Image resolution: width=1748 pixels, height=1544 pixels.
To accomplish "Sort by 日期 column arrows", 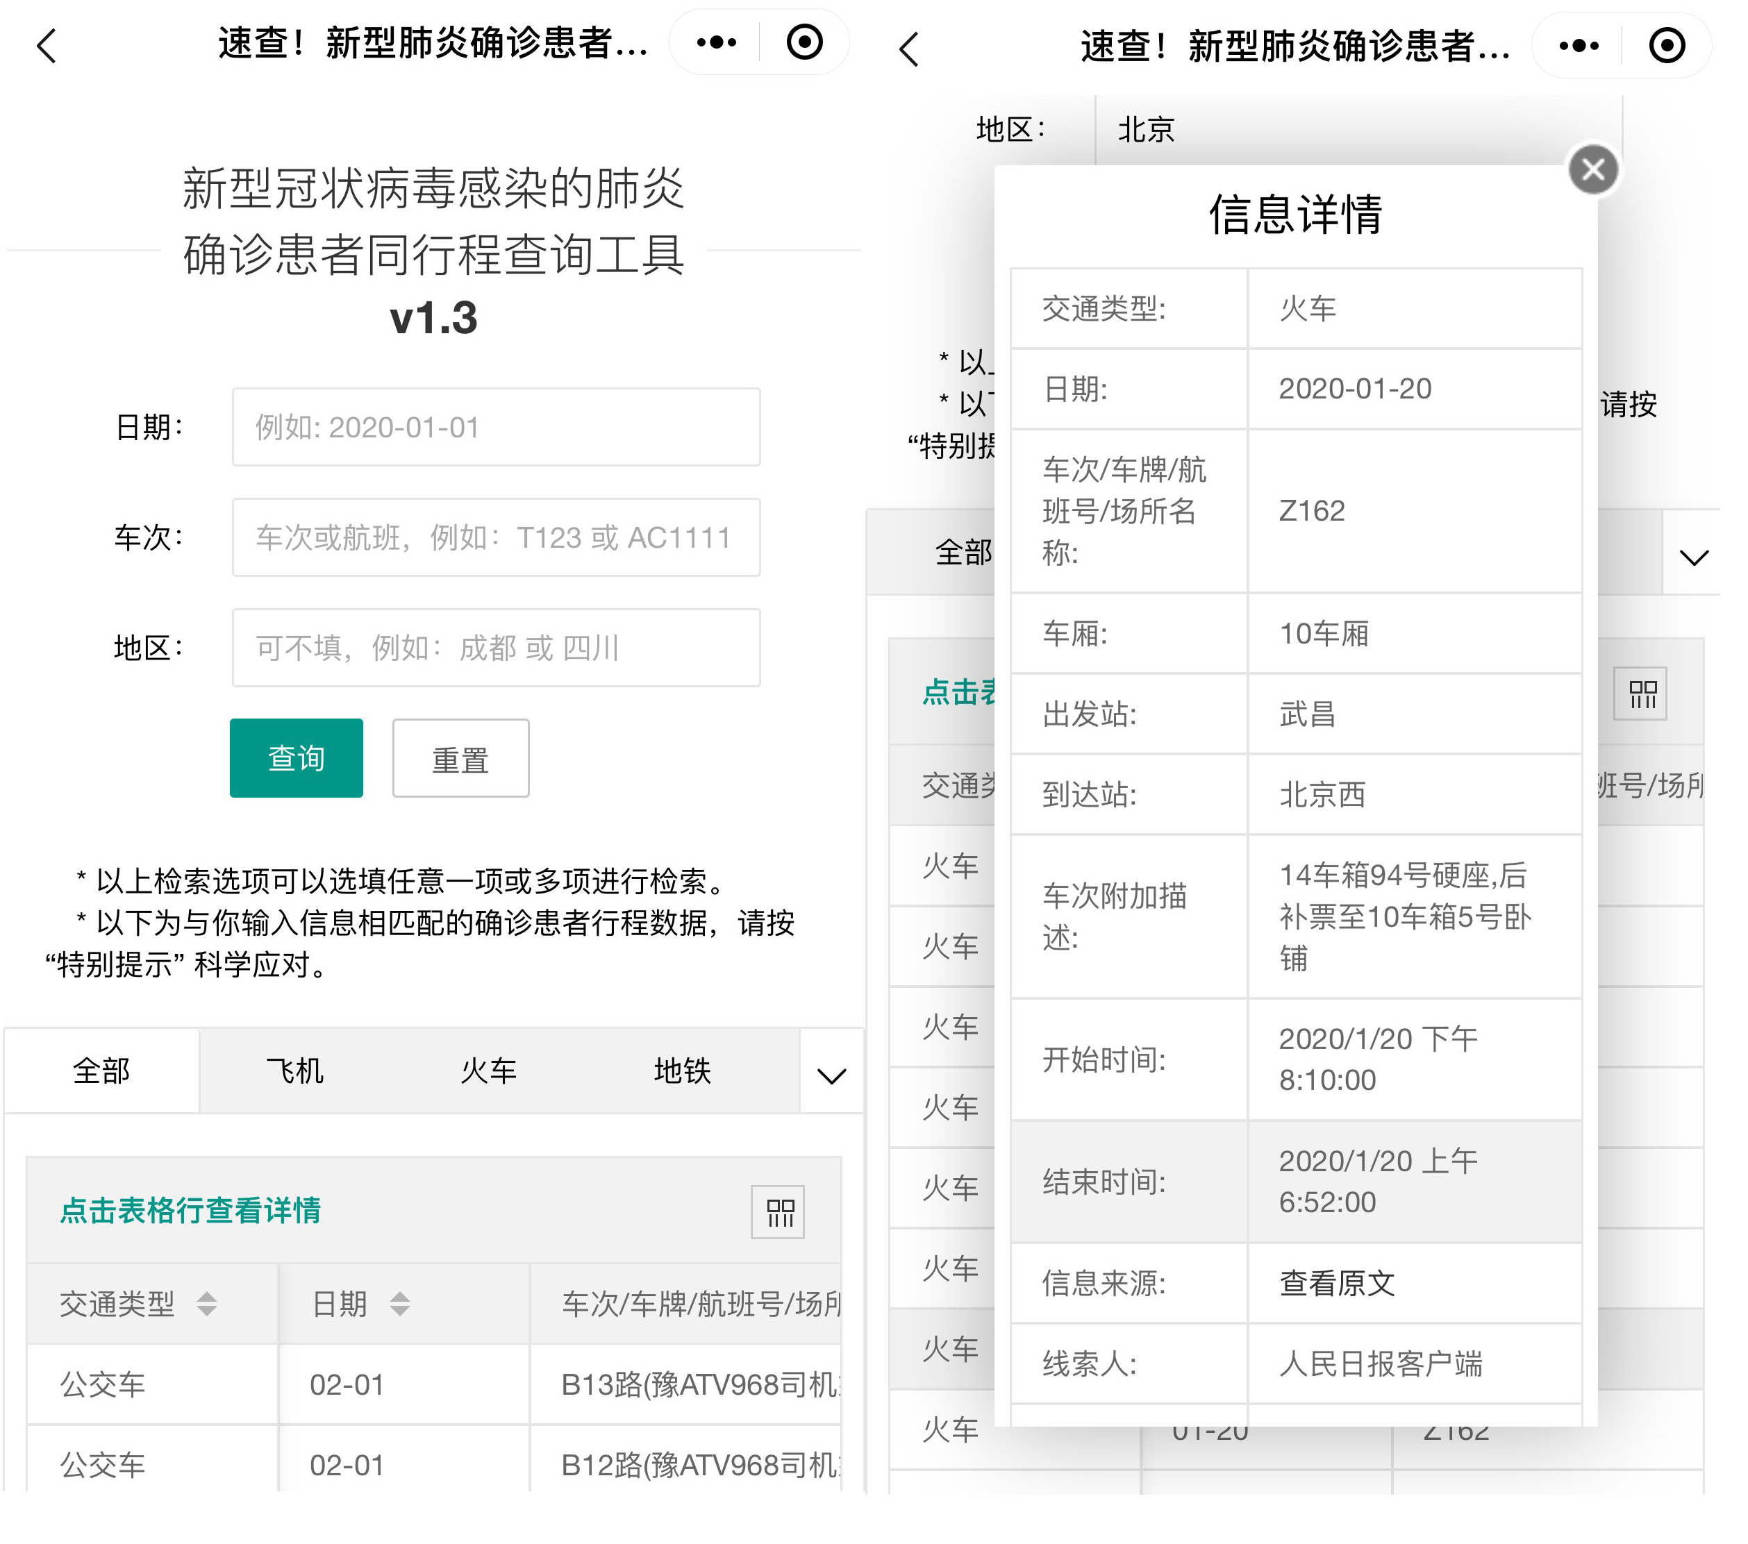I will (399, 1304).
